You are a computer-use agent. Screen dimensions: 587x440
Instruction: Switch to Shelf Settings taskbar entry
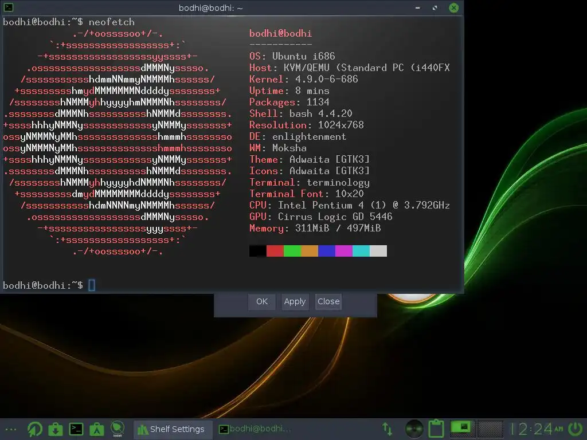pos(173,429)
